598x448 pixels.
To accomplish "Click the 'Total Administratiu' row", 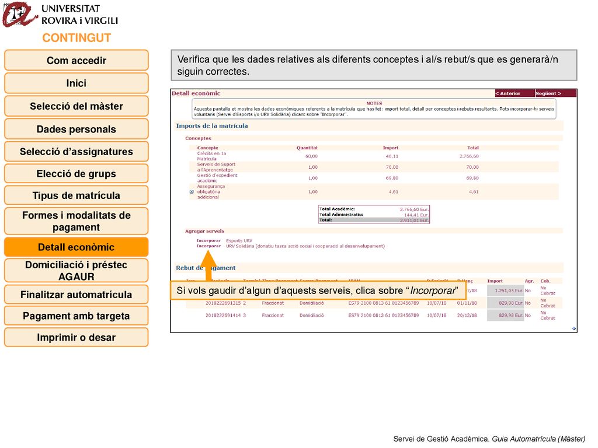I will [x=374, y=215].
